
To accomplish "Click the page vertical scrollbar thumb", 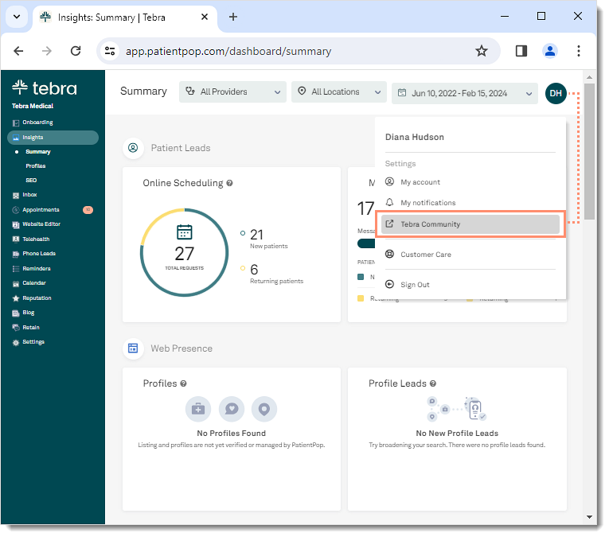I will point(589,151).
